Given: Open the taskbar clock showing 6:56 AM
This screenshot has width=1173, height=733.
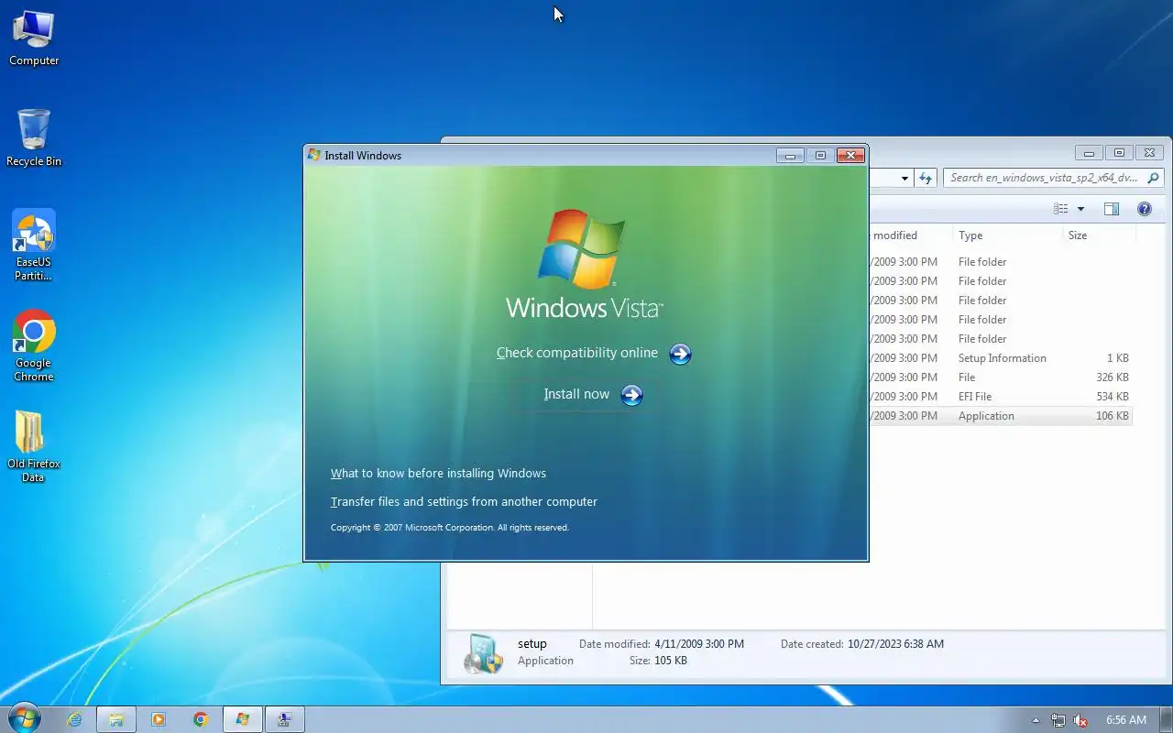Looking at the screenshot, I should pyautogui.click(x=1126, y=720).
